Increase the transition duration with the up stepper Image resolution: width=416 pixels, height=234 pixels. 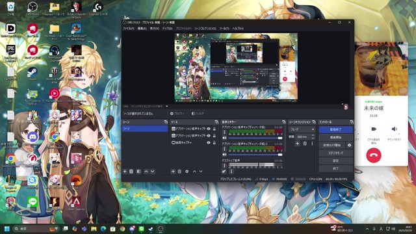(313, 135)
